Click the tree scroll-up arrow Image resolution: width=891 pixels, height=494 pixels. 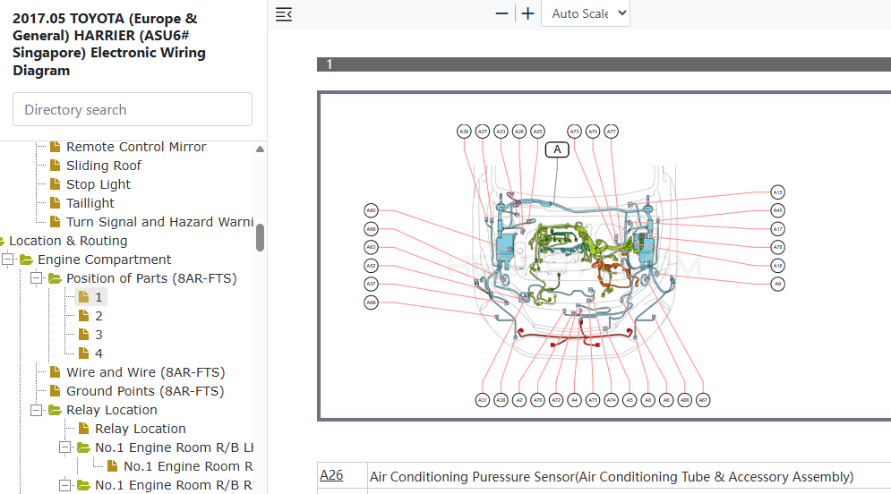point(261,149)
